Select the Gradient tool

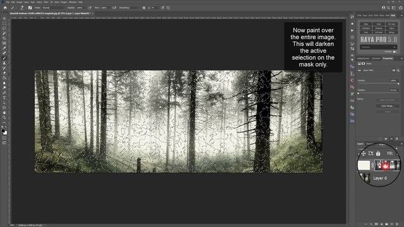click(4, 78)
